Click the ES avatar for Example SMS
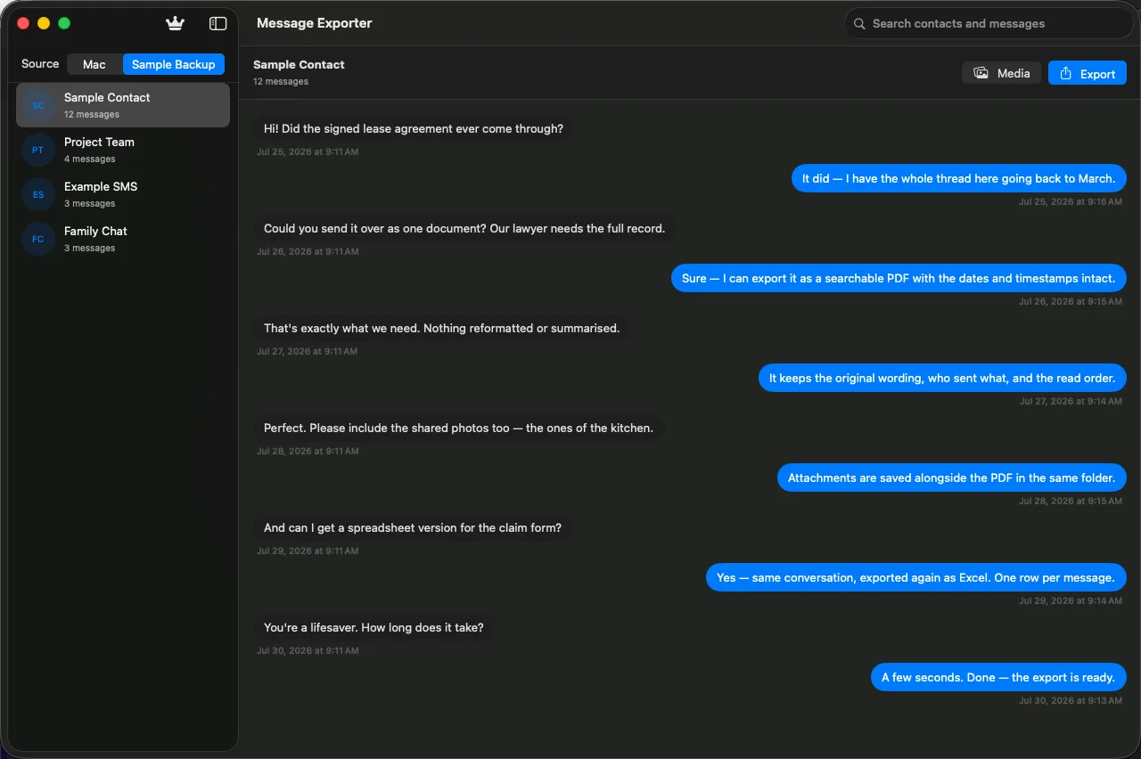 (x=37, y=194)
